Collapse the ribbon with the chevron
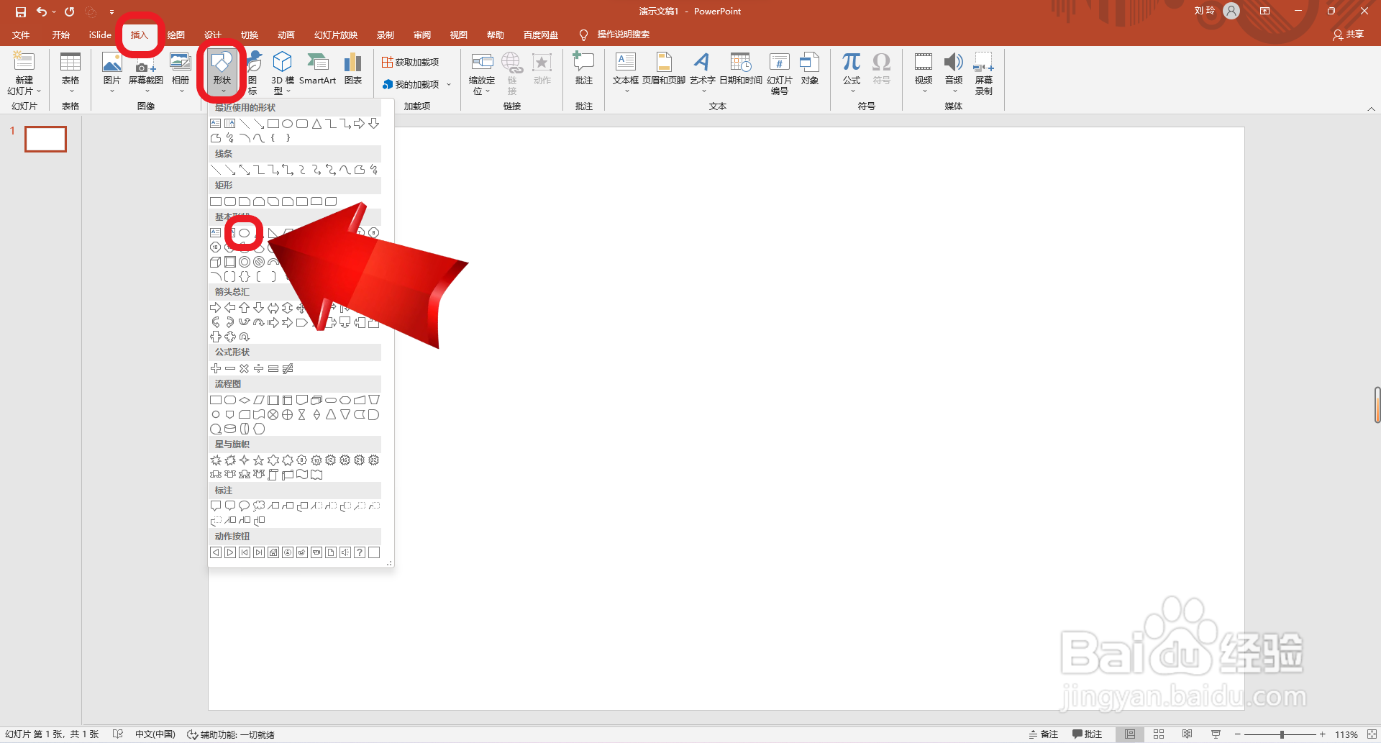The width and height of the screenshot is (1381, 743). coord(1371,109)
